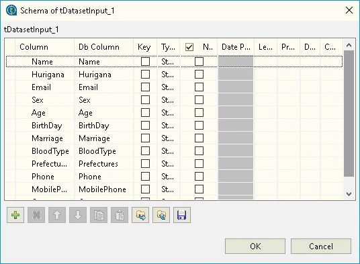Check Key box in Sex row
The height and width of the screenshot is (264, 360).
(145, 100)
